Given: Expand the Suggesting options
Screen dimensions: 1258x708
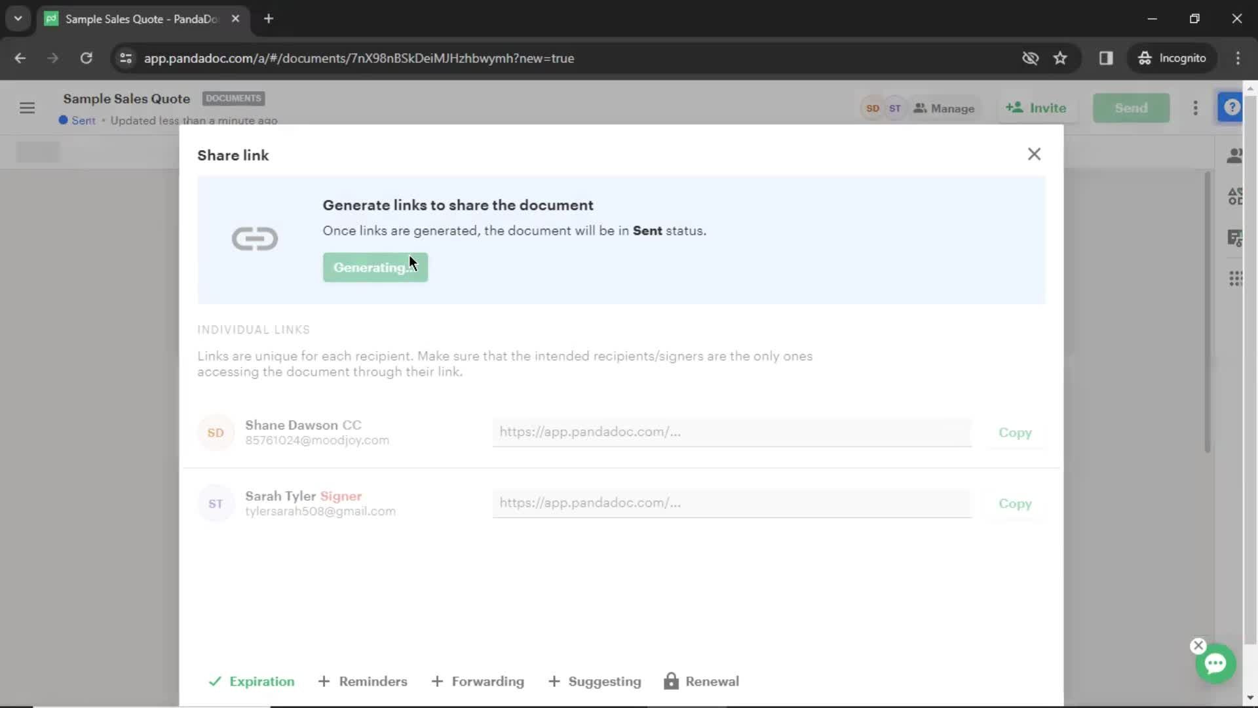Looking at the screenshot, I should 594,681.
